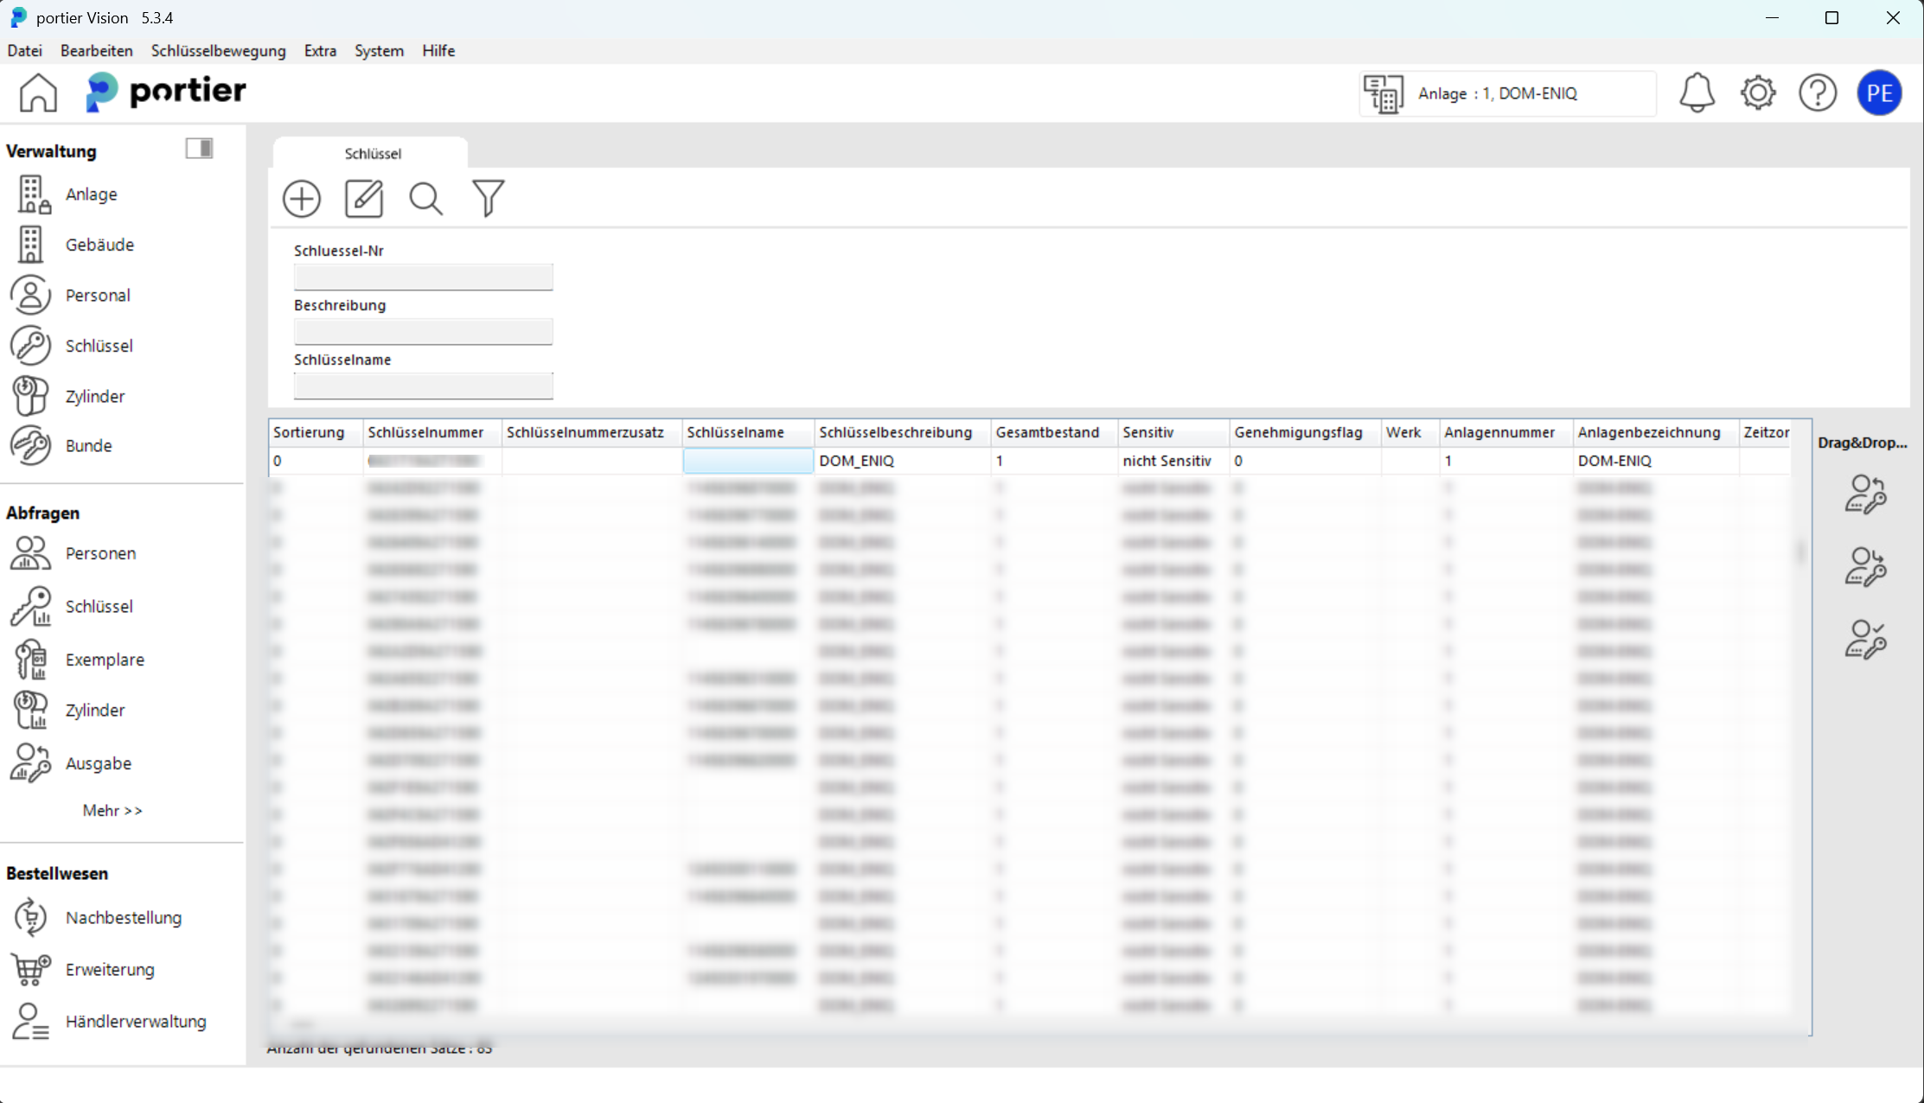Click the home icon
The image size is (1924, 1103).
point(38,92)
